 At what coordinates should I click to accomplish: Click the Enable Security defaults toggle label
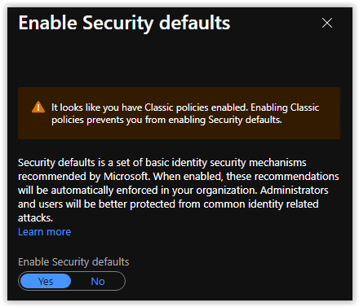pos(73,262)
